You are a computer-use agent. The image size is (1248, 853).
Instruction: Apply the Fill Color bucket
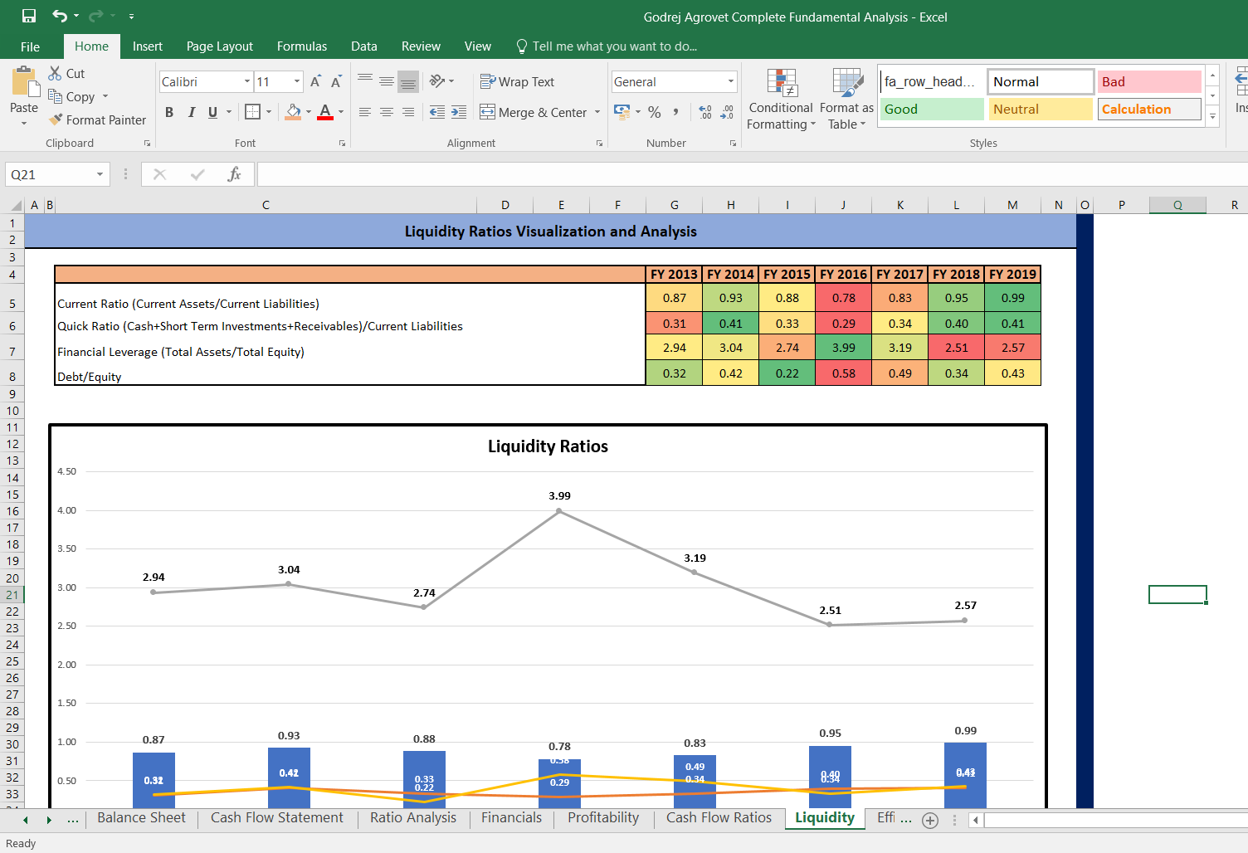(293, 111)
